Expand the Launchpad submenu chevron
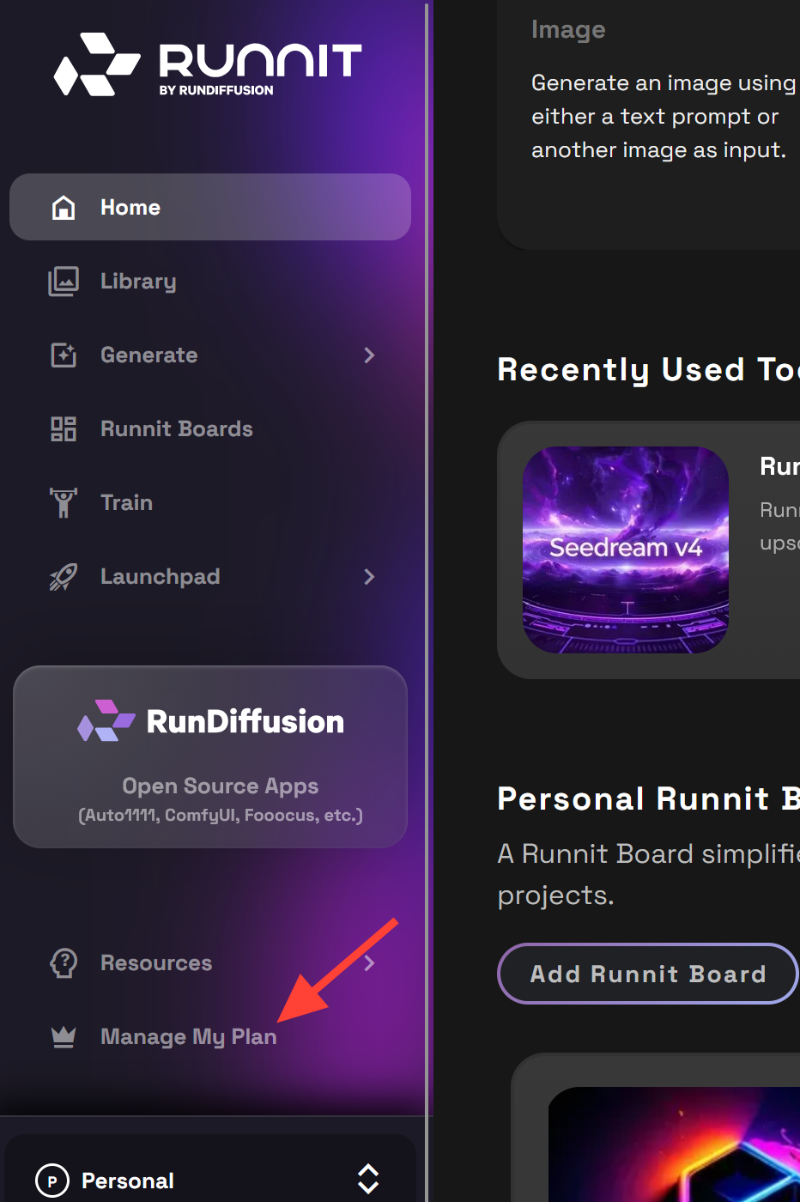 coord(369,577)
